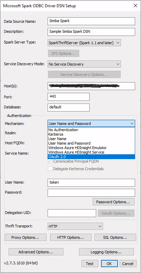This screenshot has height=273, width=141.
Task: Focus the Password input field
Action: pyautogui.click(x=91, y=193)
